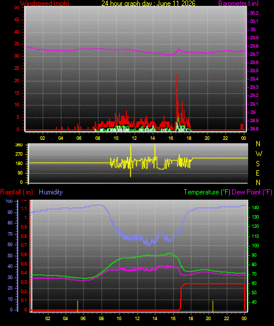
Task: Click windspeed axis value 45
Action: (x=16, y=20)
